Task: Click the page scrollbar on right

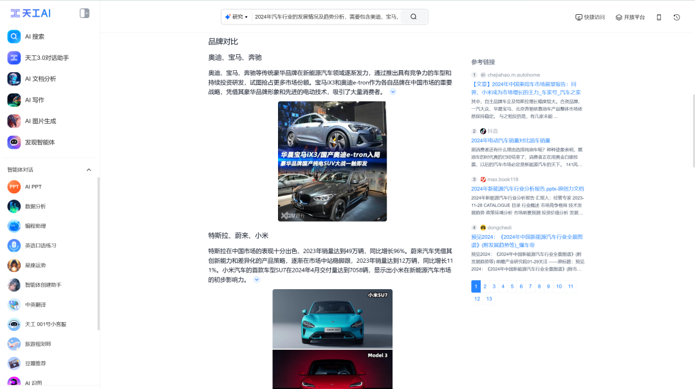Action: [693, 131]
